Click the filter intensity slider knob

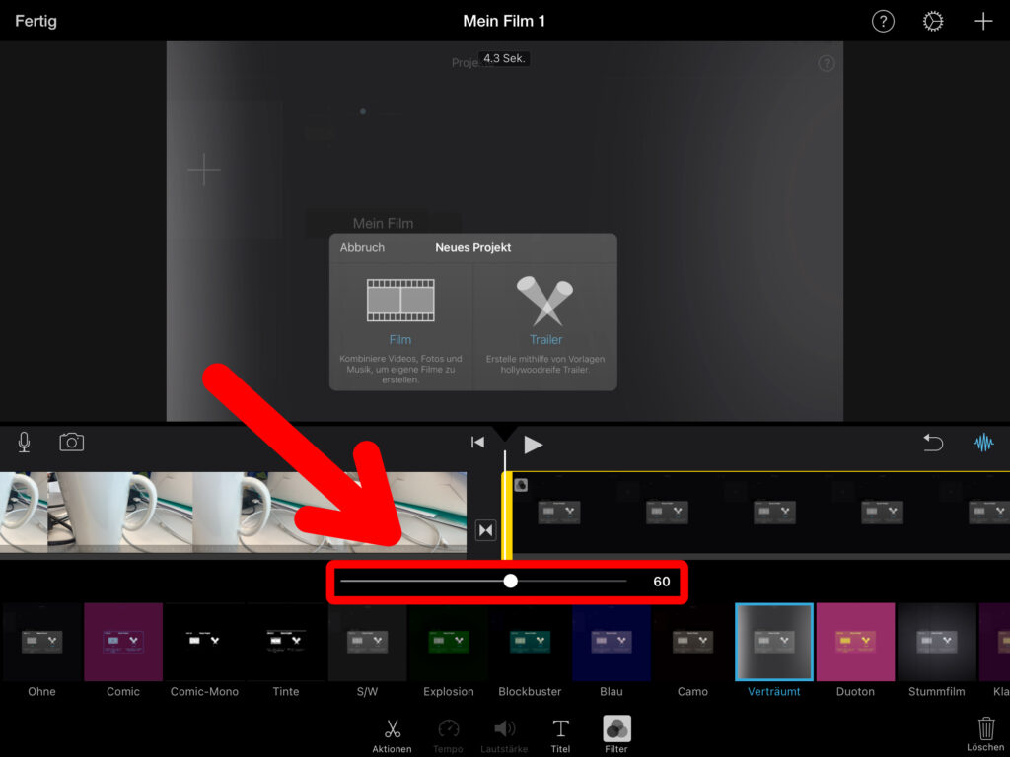pyautogui.click(x=510, y=581)
